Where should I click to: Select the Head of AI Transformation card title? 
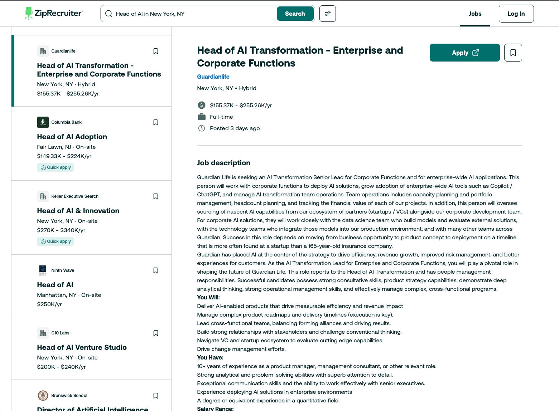99,70
